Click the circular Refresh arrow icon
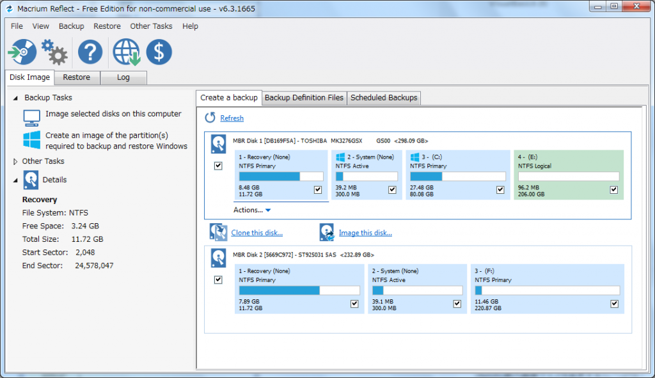This screenshot has width=655, height=378. [x=210, y=118]
